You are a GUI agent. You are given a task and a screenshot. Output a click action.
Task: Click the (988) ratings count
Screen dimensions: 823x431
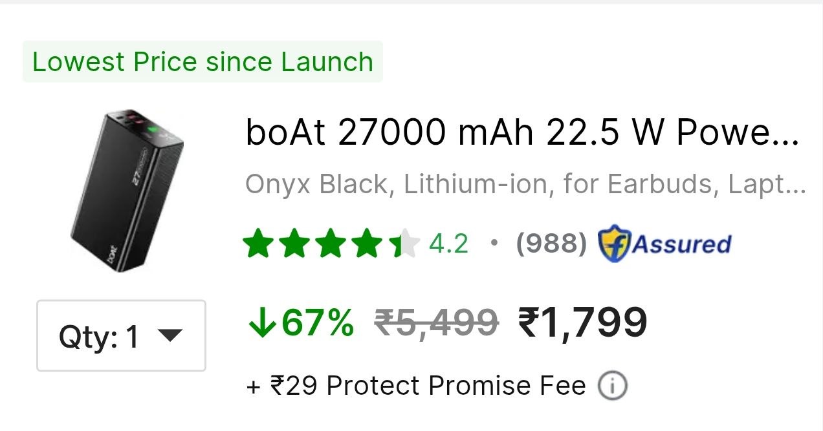[551, 244]
